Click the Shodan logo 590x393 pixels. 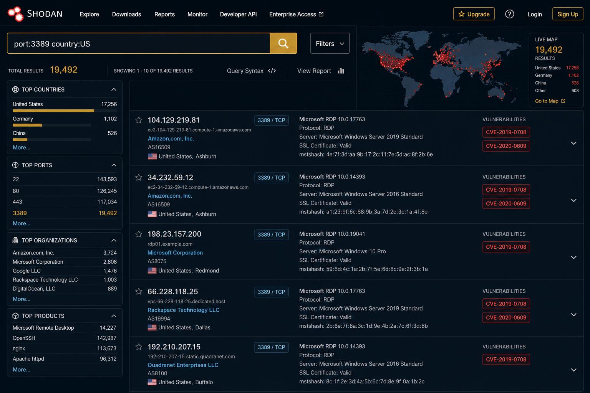[x=35, y=14]
